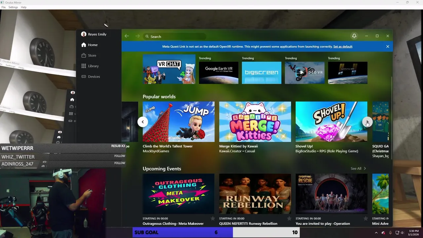Click the Merge Kitties! by Kawaii title
Image resolution: width=423 pixels, height=238 pixels.
(x=239, y=146)
